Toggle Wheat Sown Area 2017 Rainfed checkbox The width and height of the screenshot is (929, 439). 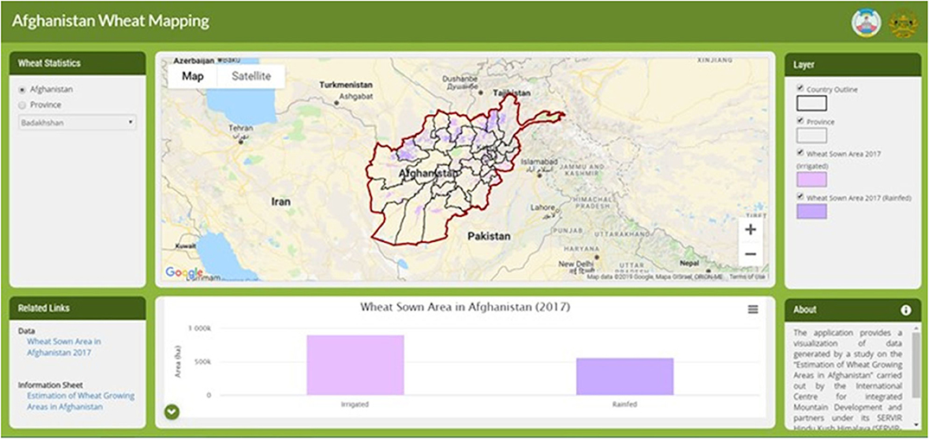click(x=800, y=196)
